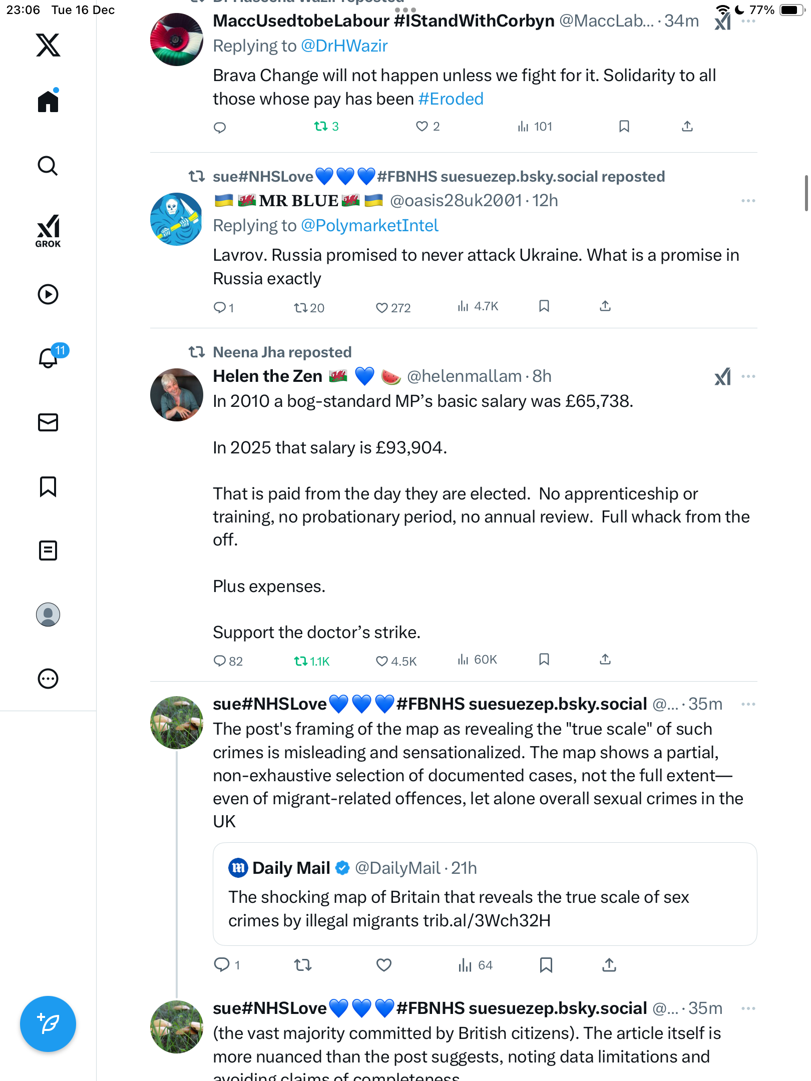
Task: Open the #Eroded hashtag link
Action: click(451, 99)
